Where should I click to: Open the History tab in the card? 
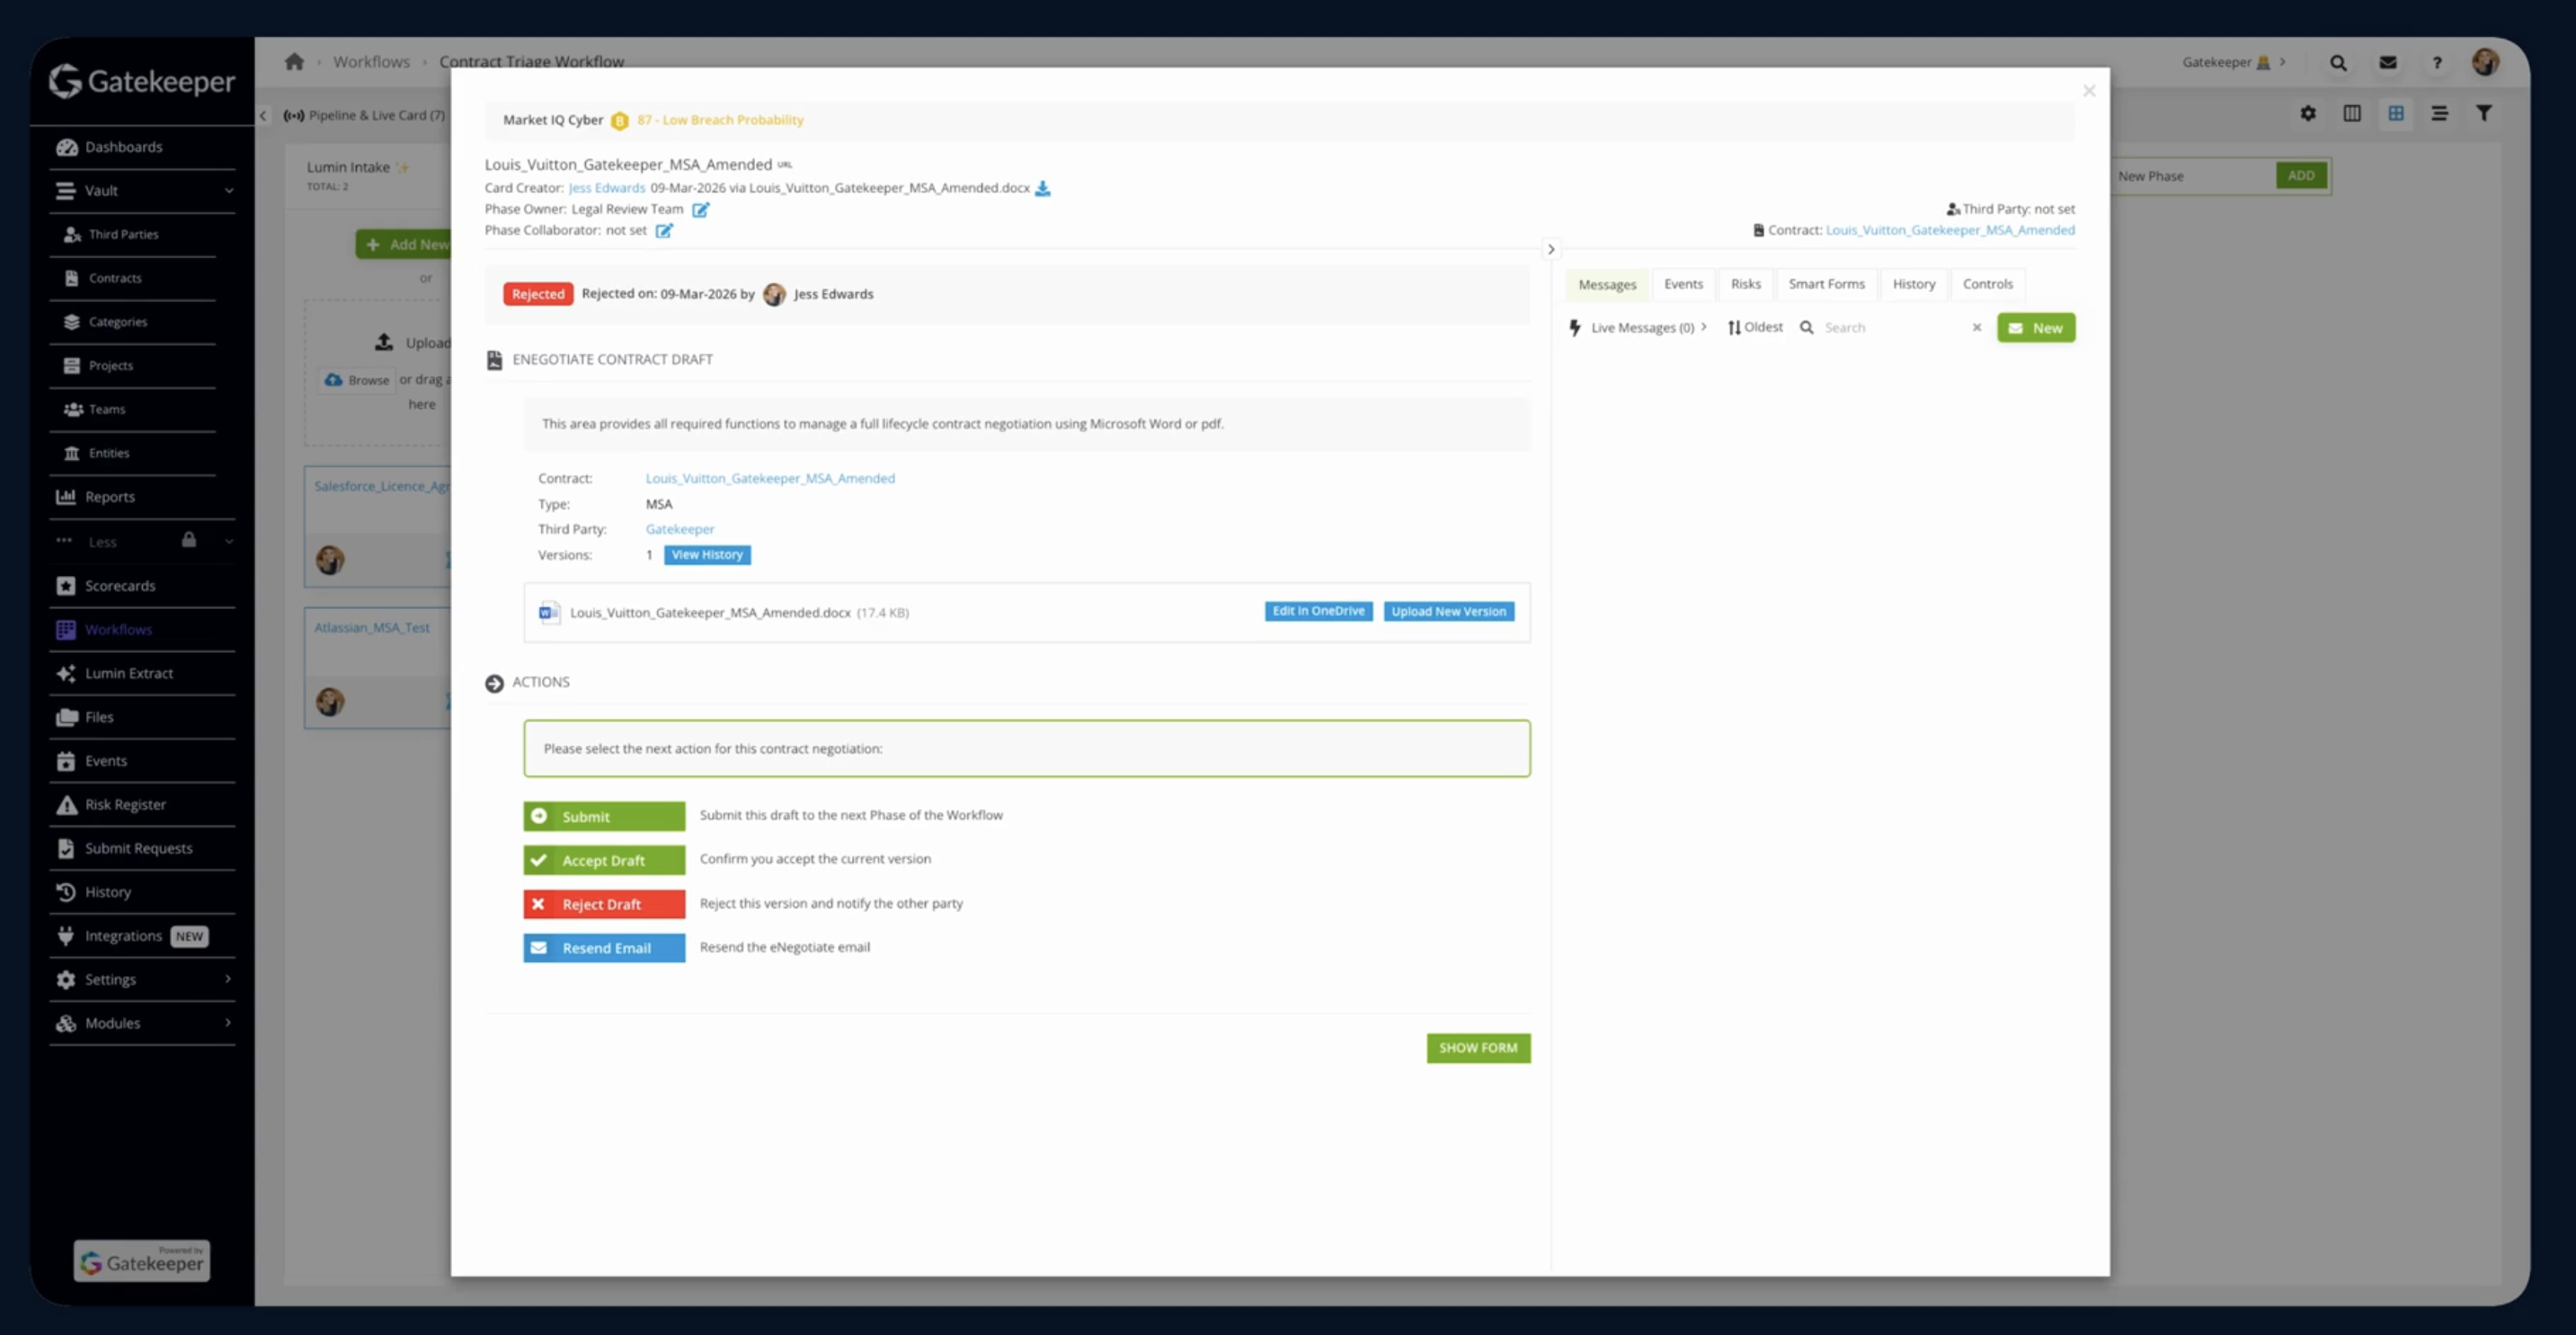tap(1913, 284)
